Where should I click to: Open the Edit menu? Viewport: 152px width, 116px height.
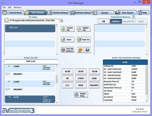(x=10, y=7)
